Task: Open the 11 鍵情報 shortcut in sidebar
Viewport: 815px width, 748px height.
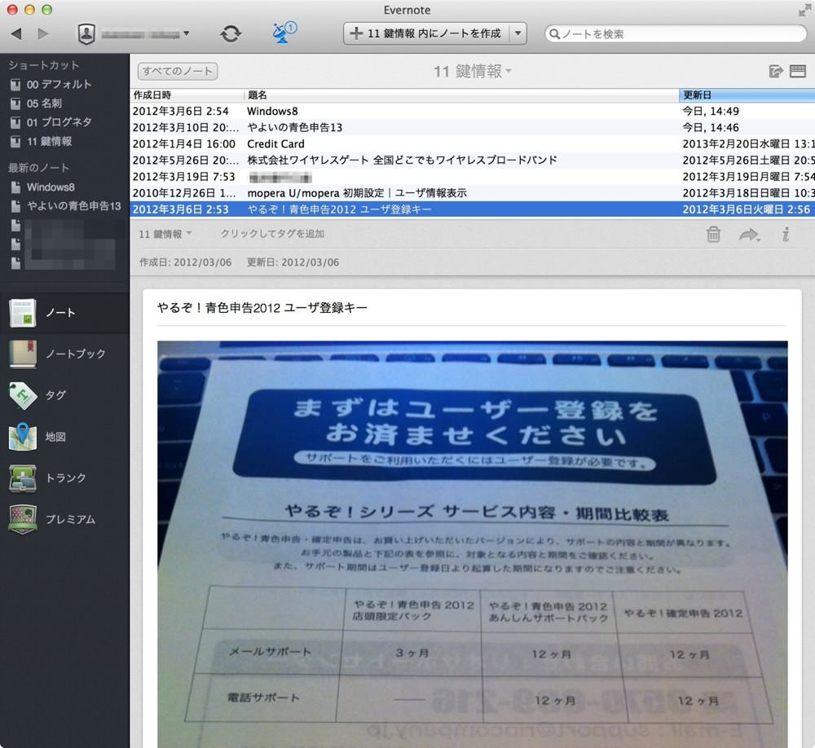Action: pos(50,142)
